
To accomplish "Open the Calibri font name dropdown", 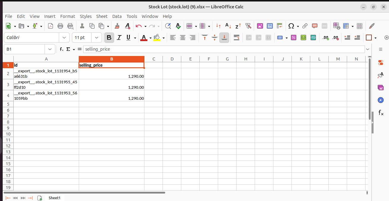I will tap(64, 38).
